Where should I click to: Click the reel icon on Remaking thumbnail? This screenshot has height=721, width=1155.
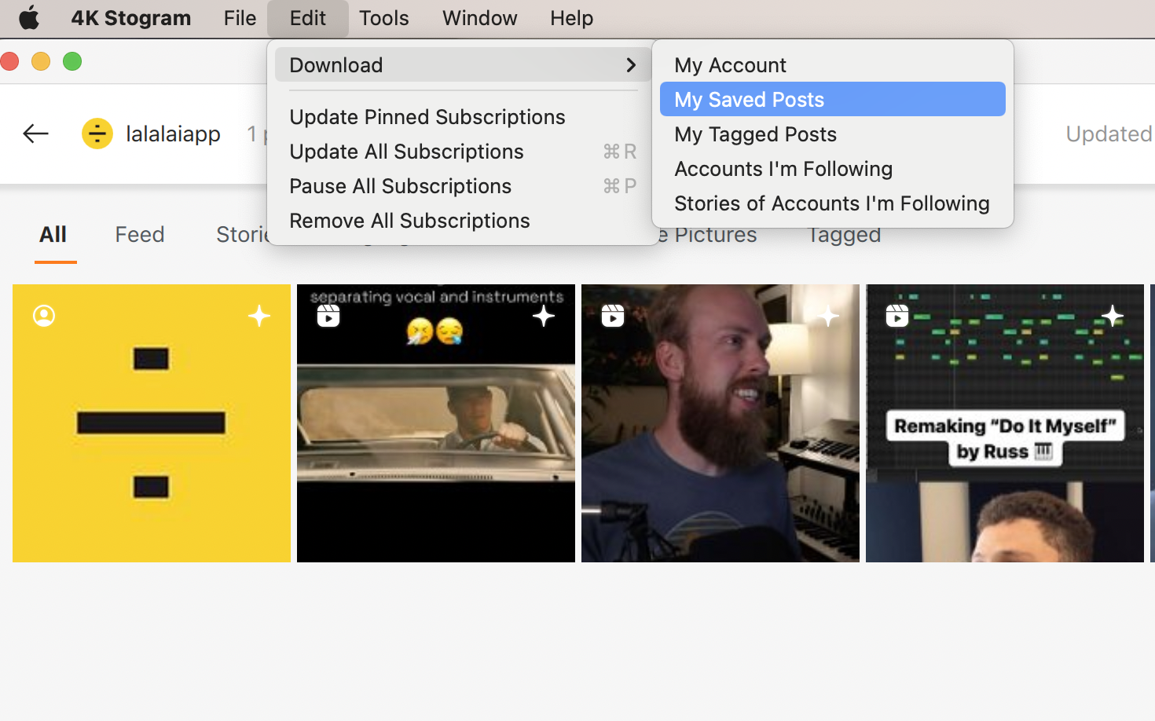click(897, 316)
